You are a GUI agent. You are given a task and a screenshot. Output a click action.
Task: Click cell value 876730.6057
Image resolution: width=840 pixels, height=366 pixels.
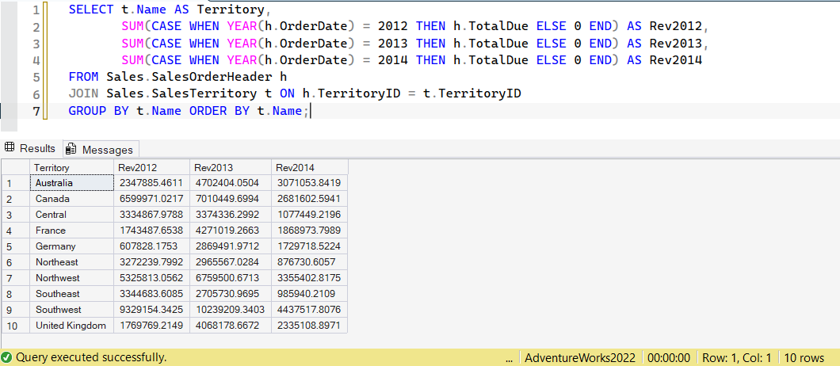(x=310, y=262)
